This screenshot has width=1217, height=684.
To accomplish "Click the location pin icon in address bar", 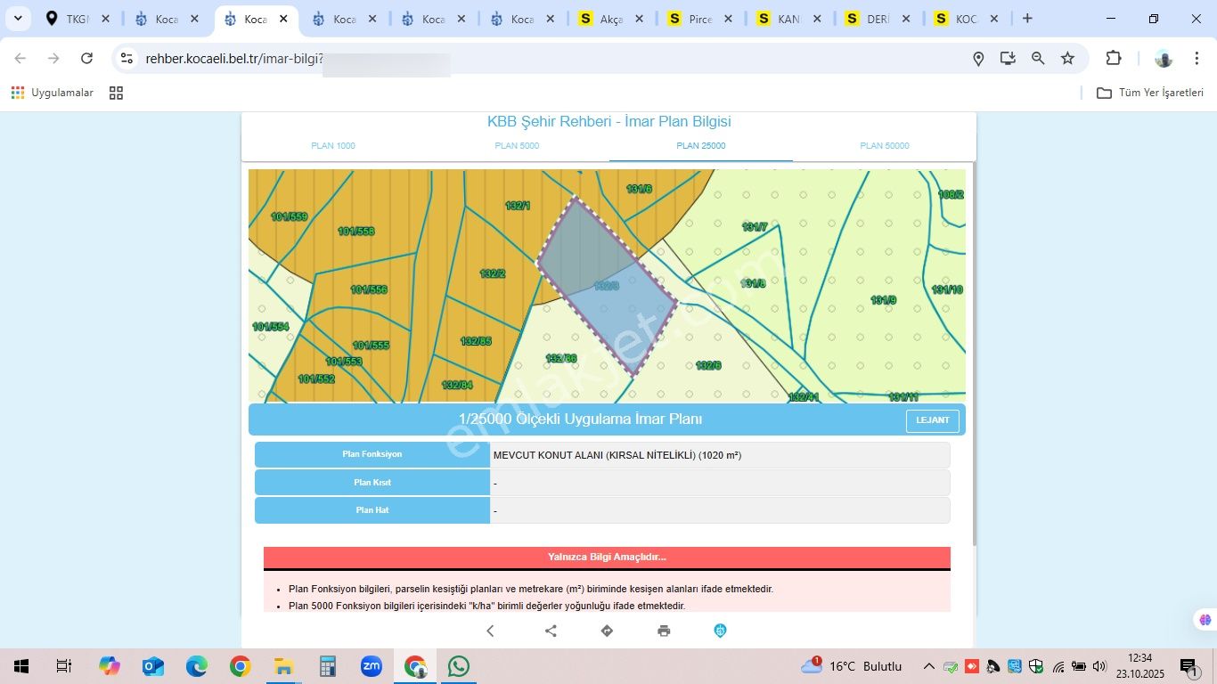I will 978,59.
